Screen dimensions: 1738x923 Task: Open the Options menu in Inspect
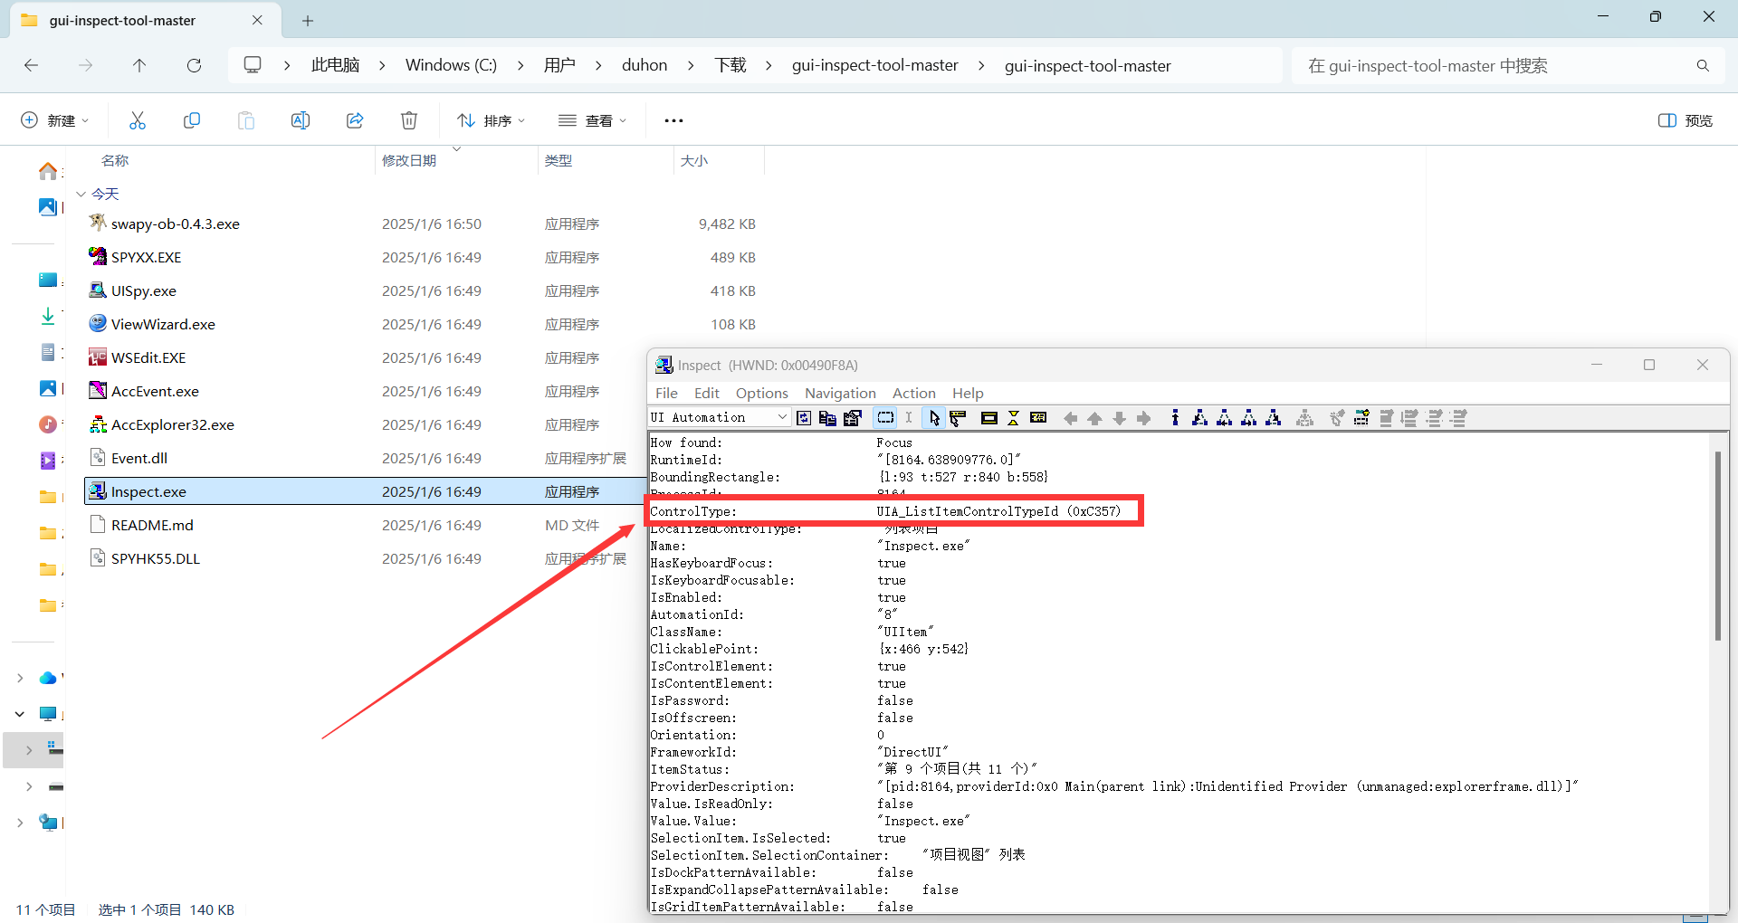point(762,393)
